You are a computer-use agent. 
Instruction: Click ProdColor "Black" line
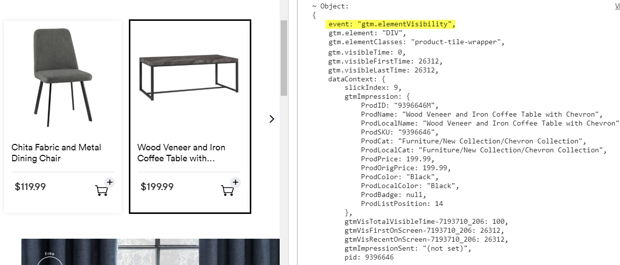point(401,177)
